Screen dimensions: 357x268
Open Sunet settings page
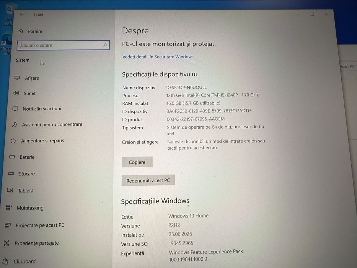coord(29,93)
